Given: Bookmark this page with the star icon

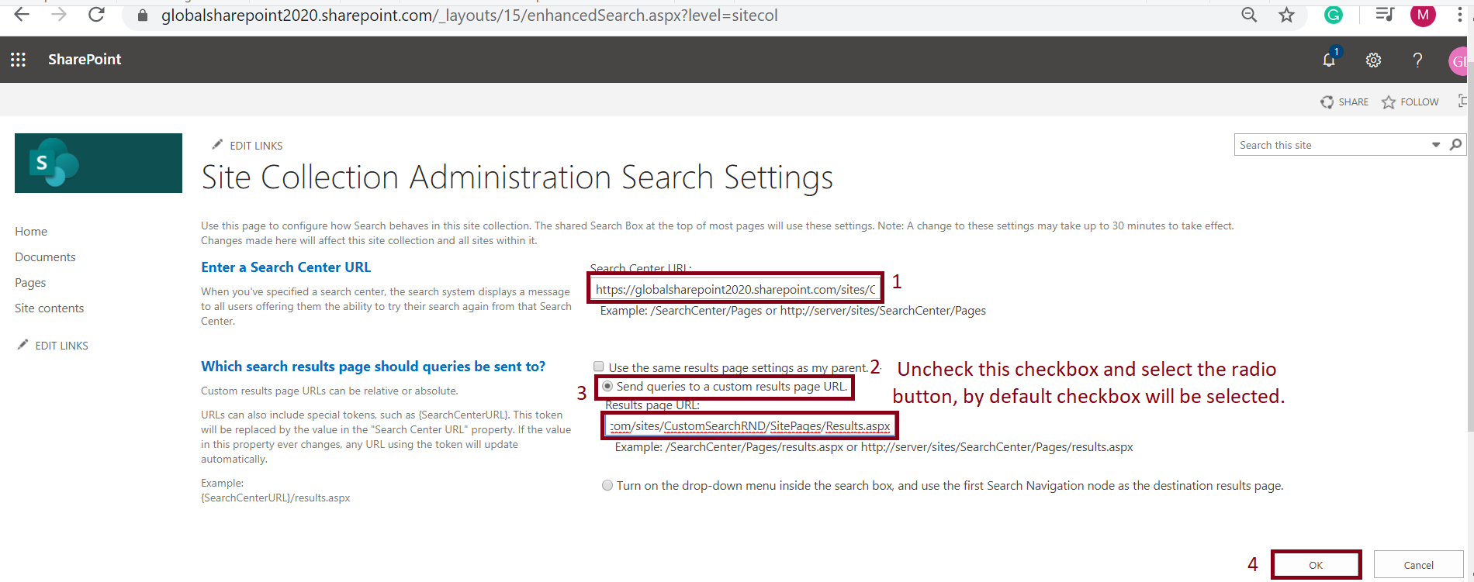Looking at the screenshot, I should [1287, 15].
